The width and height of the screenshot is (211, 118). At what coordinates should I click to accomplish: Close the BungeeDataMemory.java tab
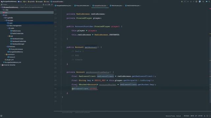(x=72, y=6)
